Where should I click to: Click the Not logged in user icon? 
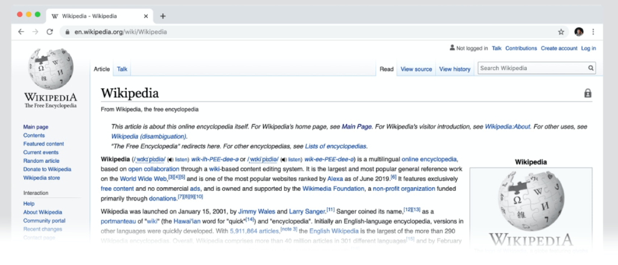[x=452, y=48]
